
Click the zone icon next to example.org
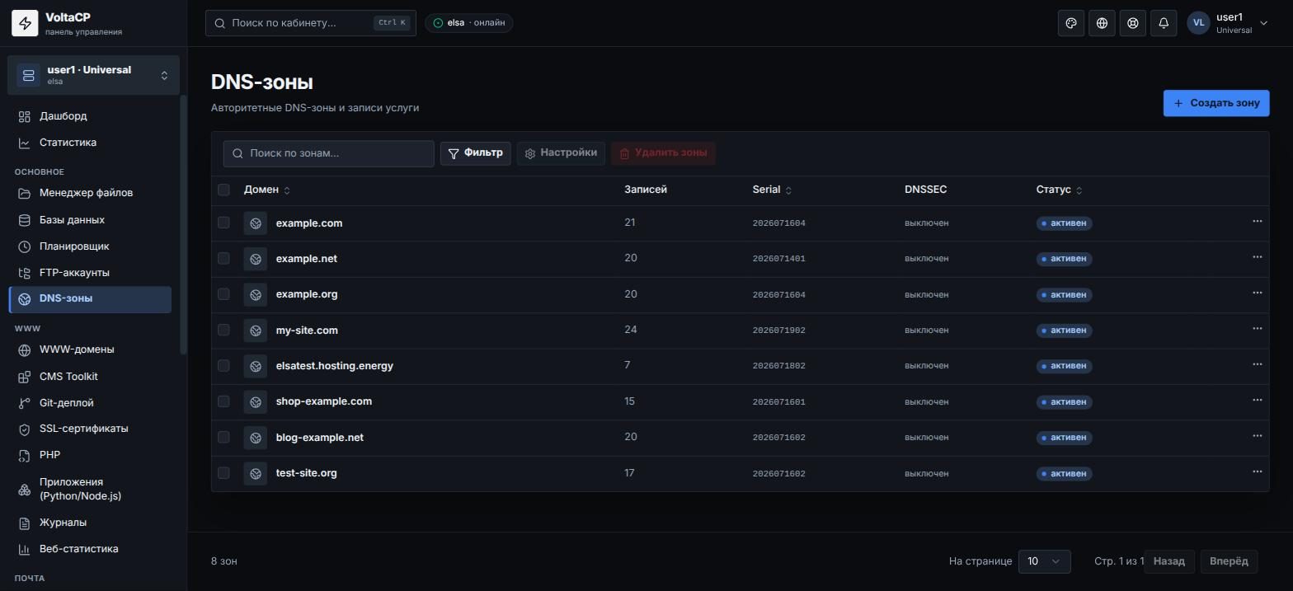pos(256,294)
